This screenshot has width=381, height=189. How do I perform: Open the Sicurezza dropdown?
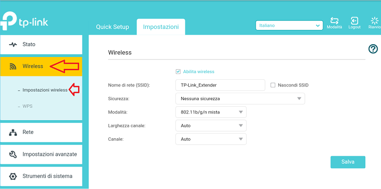point(240,99)
